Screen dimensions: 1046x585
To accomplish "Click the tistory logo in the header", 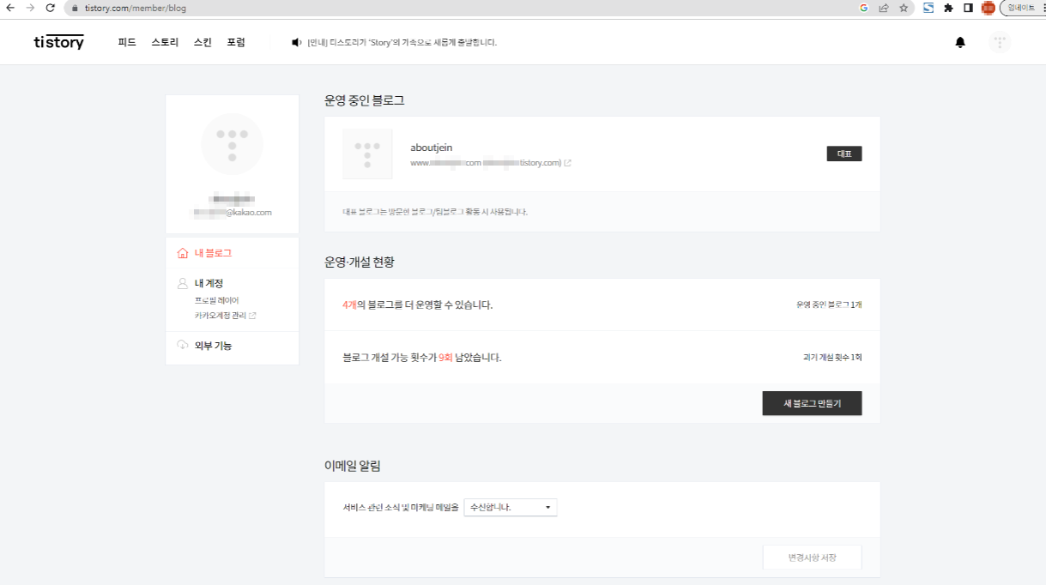I will 57,41.
